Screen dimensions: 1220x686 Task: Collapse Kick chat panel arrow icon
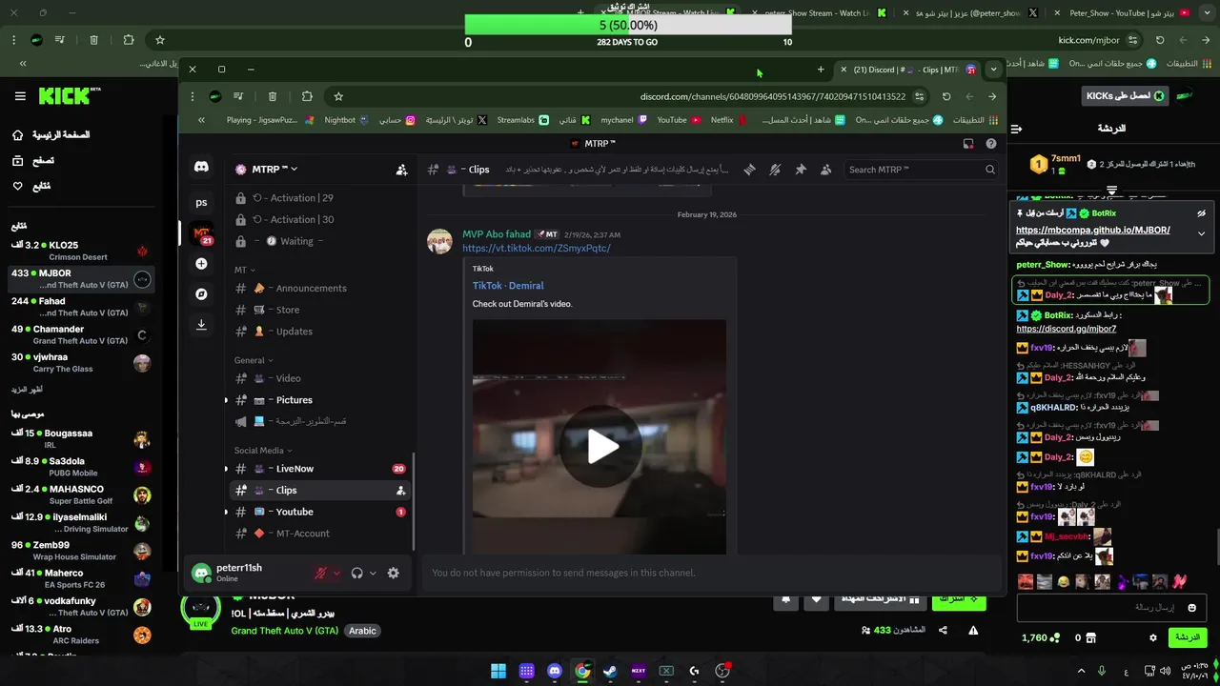coord(1016,129)
